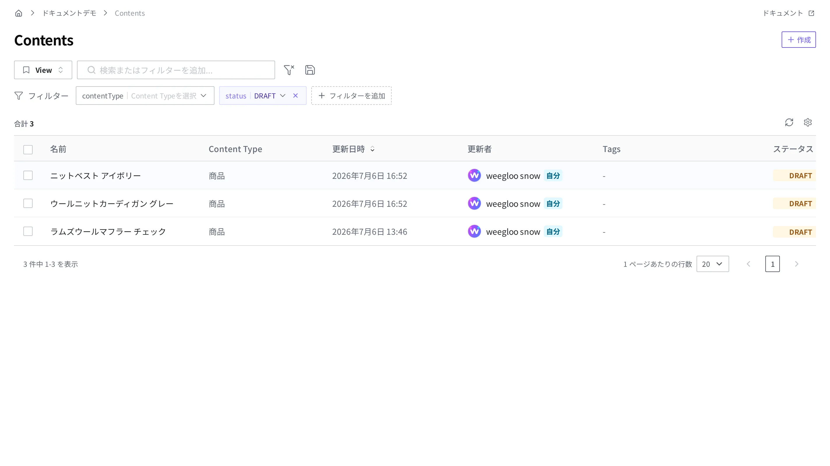Screen dimensions: 830x466
Task: Click フィルターを追加 button
Action: click(351, 96)
